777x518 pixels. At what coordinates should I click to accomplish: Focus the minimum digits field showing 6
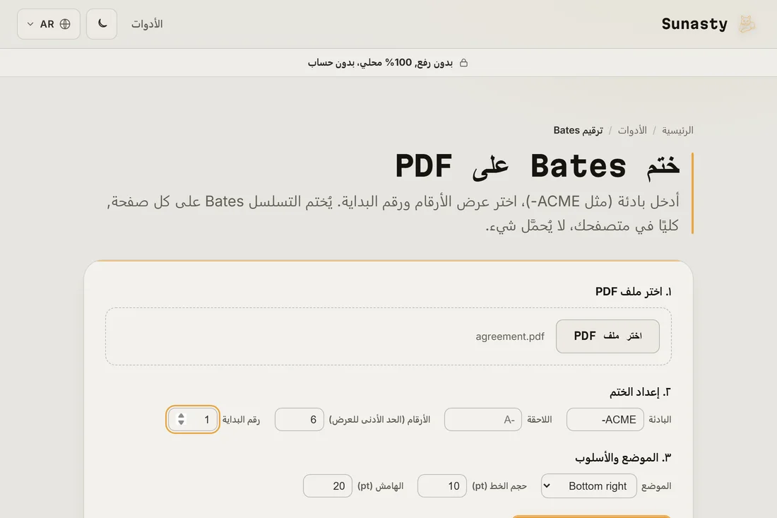pos(299,419)
